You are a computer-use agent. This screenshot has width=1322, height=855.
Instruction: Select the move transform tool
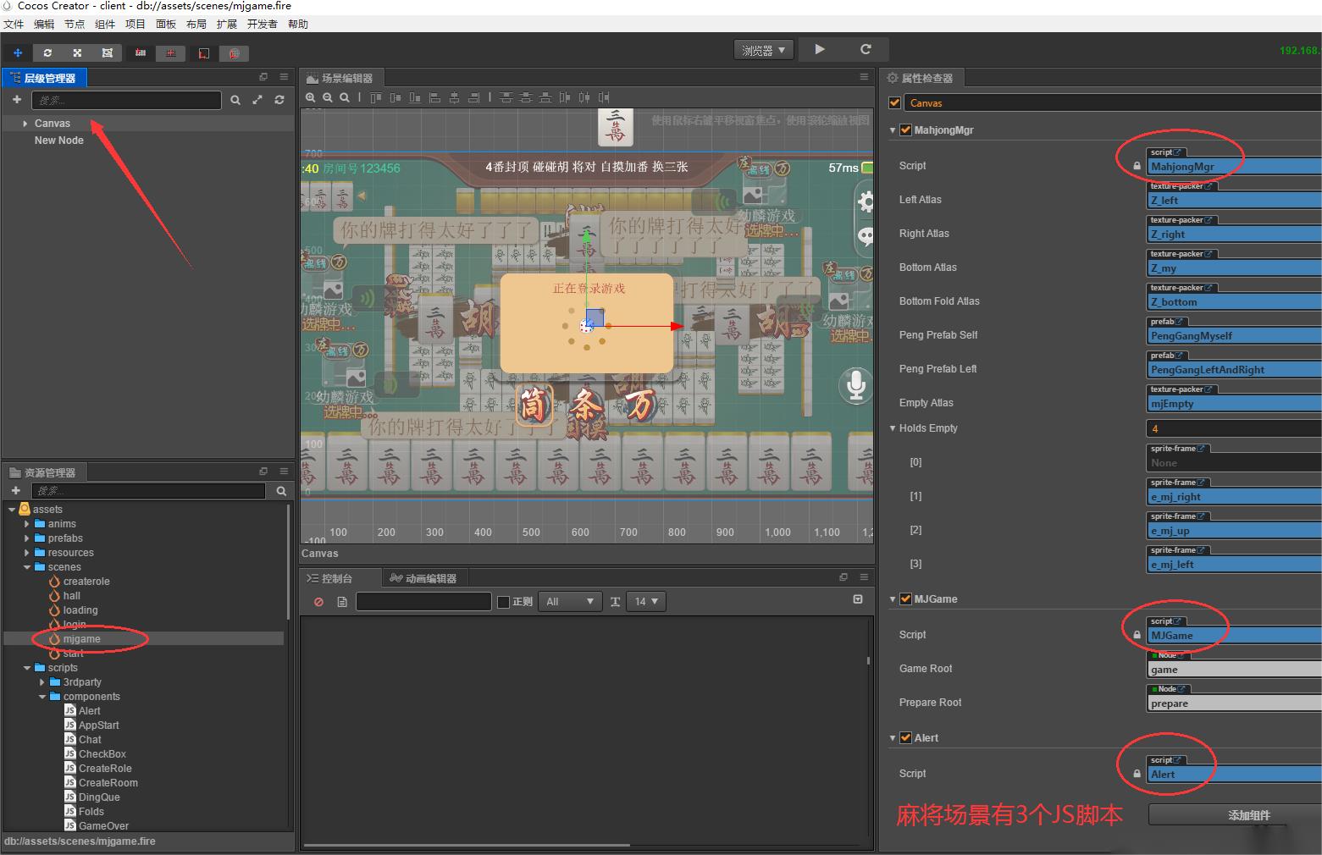coord(18,52)
